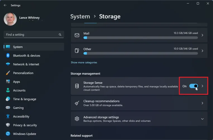This screenshot has width=213, height=140.
Task: Click the back arrow in title bar
Action: coord(5,5)
